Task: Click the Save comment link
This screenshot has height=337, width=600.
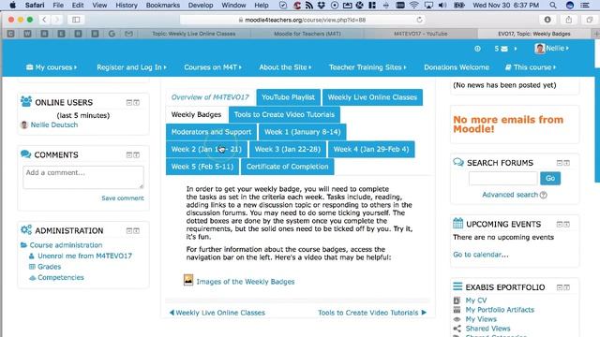Action: pos(123,198)
